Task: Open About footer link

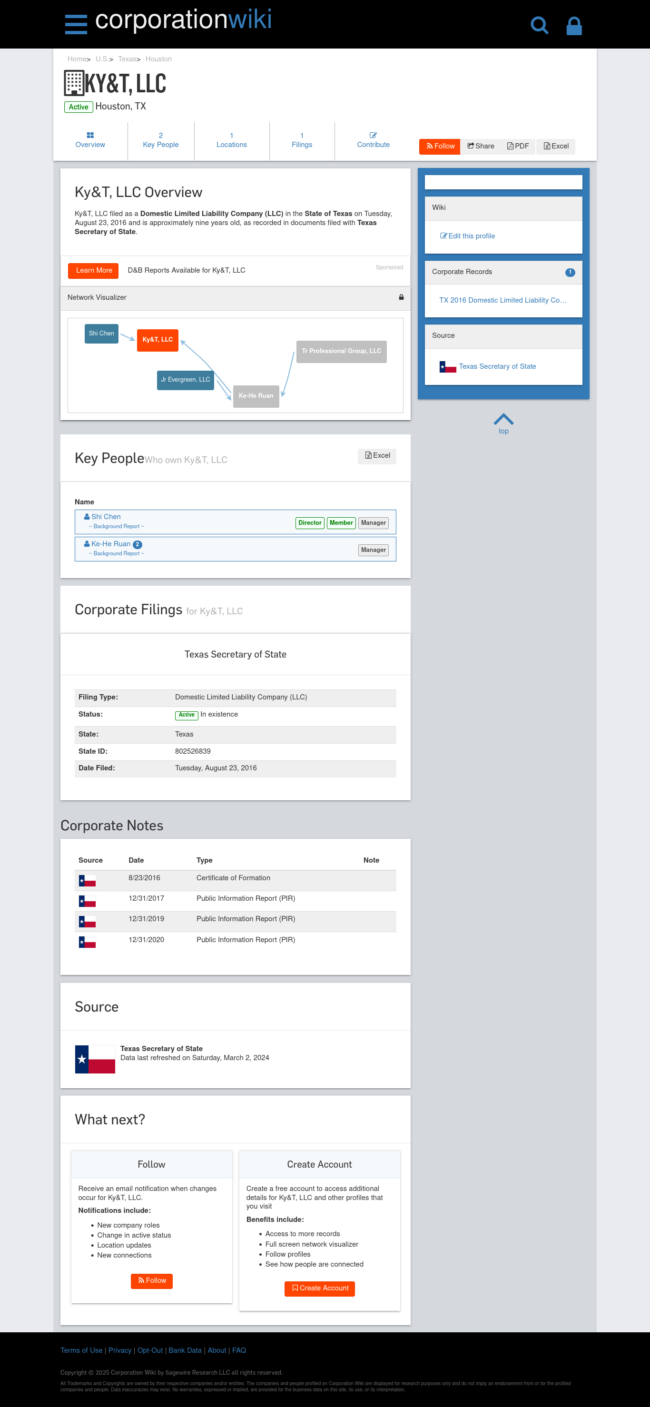Action: 217,1351
